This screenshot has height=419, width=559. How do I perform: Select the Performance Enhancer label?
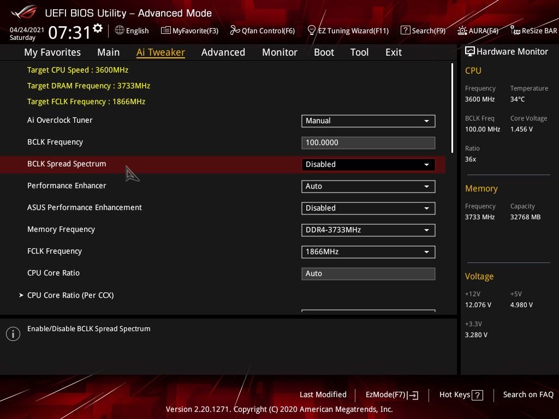pos(67,185)
